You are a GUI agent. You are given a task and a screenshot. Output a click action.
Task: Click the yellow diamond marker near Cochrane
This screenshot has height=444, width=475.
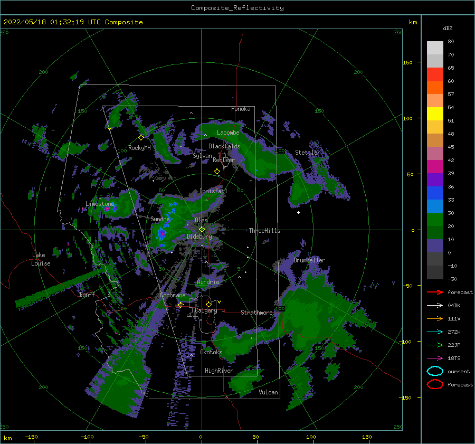pos(180,305)
